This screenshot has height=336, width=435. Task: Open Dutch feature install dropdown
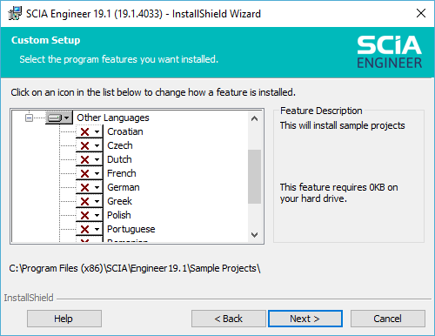pos(90,159)
